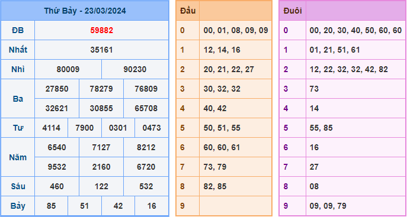
Task: Select Đuôi values 01, 21, 51, 61
Action: click(335, 50)
